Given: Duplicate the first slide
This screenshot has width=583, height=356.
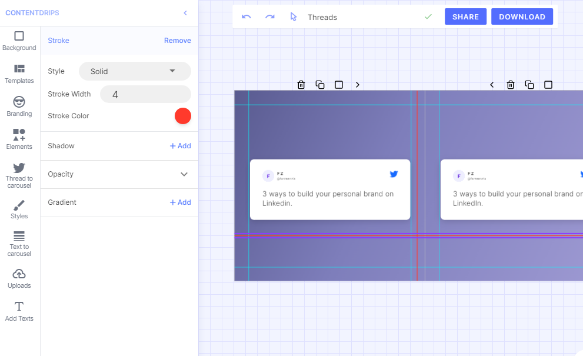Looking at the screenshot, I should click(x=320, y=85).
